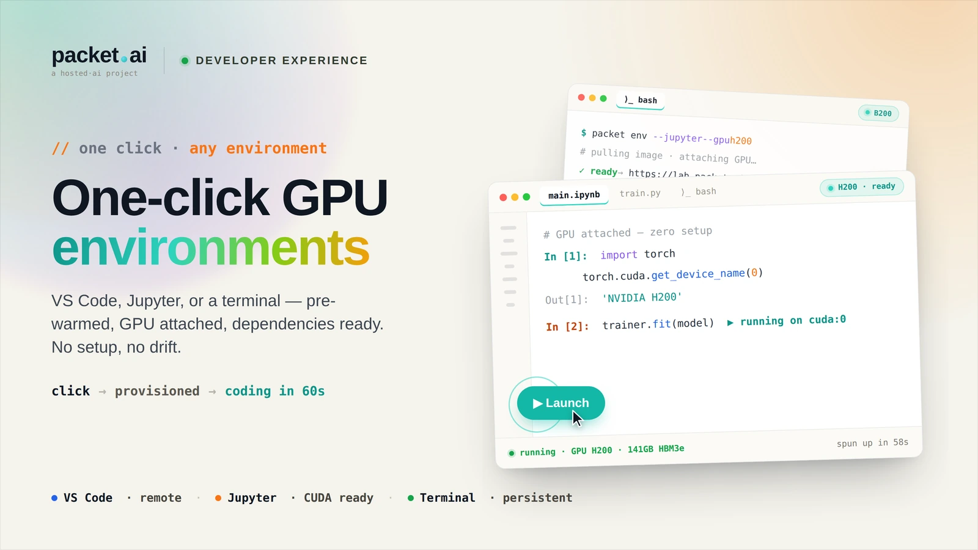Click the red dot in terminal window
The image size is (978, 550).
point(581,97)
